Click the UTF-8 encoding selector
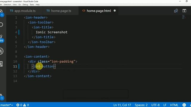 tap(155, 105)
